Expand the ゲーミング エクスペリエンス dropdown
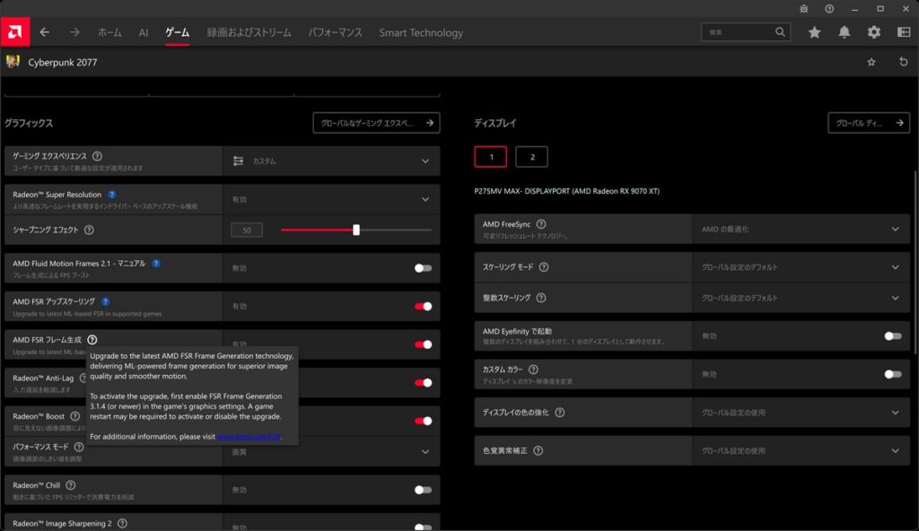The height and width of the screenshot is (531, 919). [425, 161]
